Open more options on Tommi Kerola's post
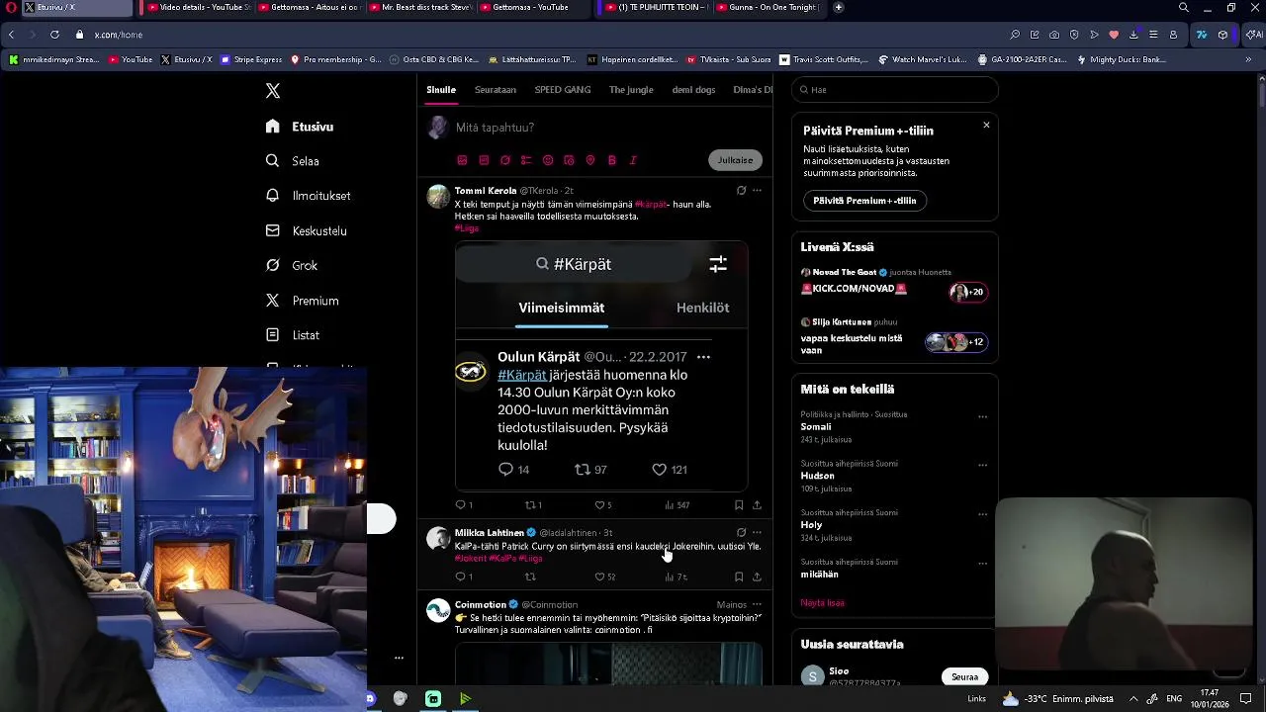This screenshot has height=712, width=1266. click(757, 191)
